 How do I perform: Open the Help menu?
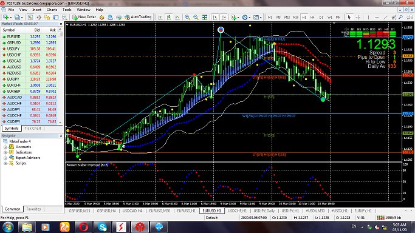pyautogui.click(x=100, y=10)
